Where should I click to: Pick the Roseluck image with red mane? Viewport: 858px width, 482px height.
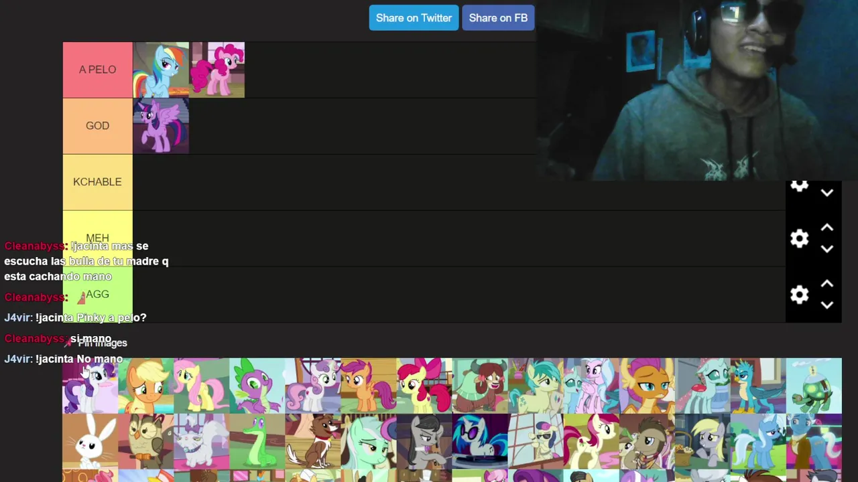coord(591,441)
